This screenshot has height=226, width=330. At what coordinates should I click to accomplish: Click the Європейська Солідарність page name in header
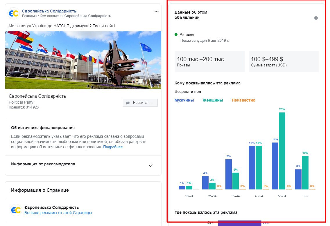coord(49,11)
